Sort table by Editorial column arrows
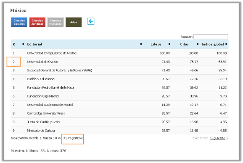243x163 pixels. [x=141, y=44]
